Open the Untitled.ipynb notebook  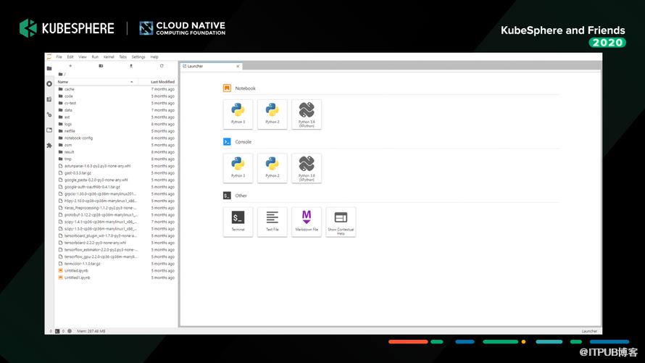pos(117,271)
